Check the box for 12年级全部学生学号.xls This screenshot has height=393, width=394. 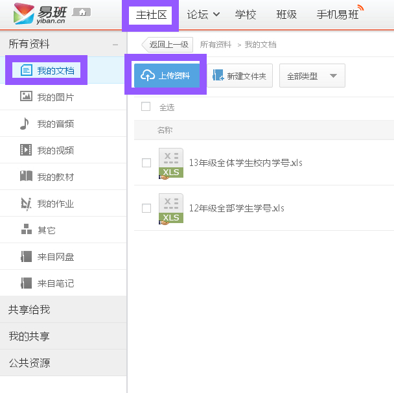(146, 208)
